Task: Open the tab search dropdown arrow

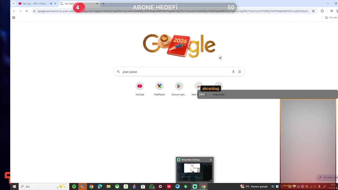Action: [14, 3]
